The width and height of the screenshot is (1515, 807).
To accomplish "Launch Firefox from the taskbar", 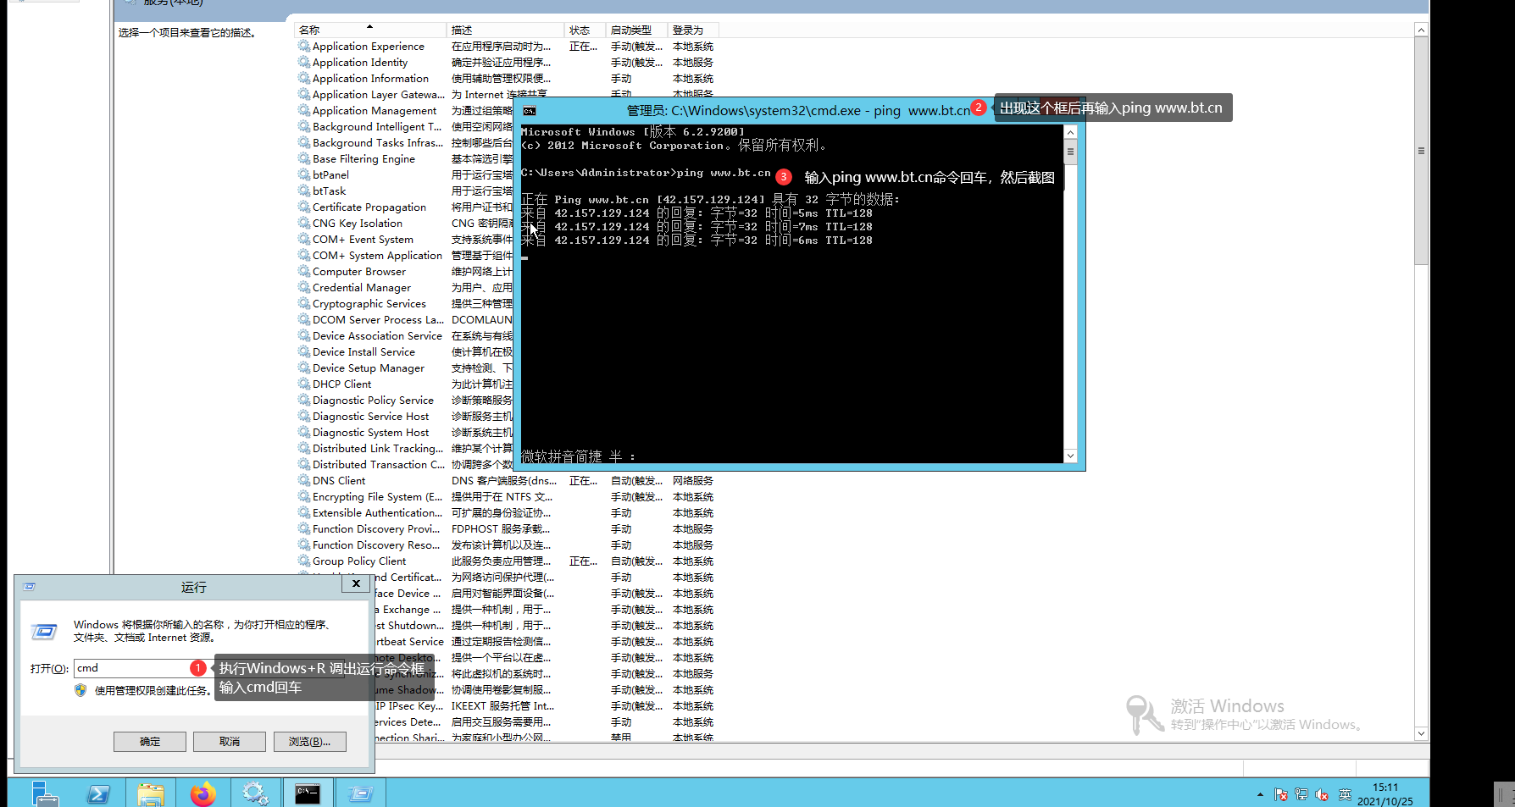I will 203,793.
